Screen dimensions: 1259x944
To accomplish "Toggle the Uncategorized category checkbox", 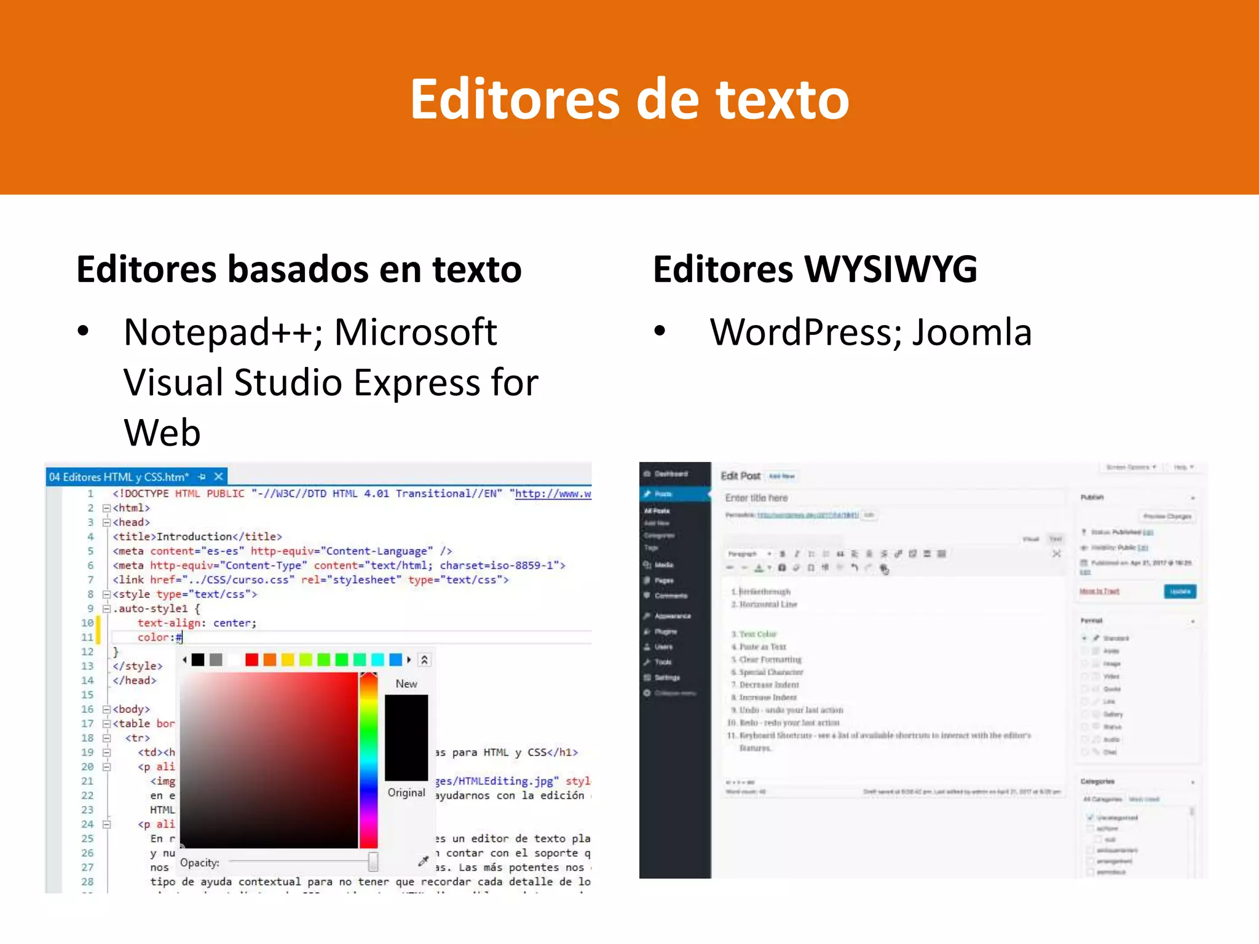I will point(1090,818).
